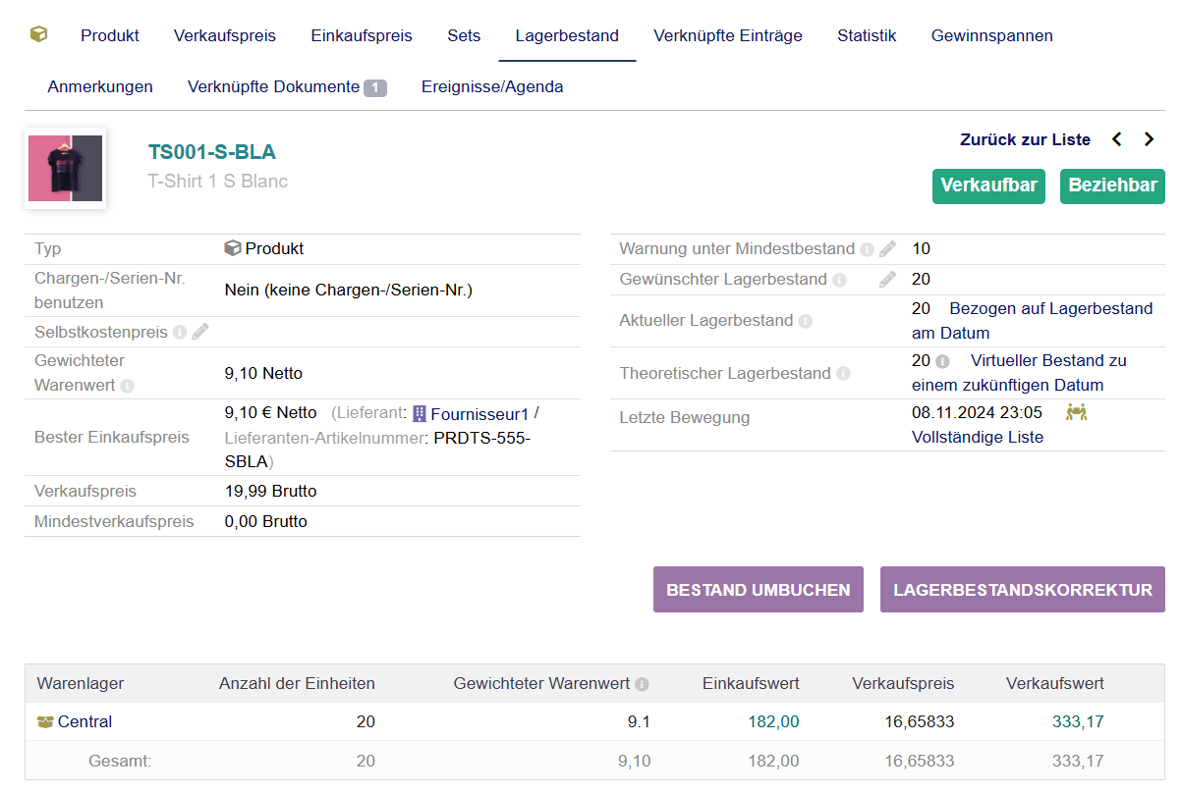Edit Selbstkostenpreis via pencil icon
The height and width of the screenshot is (794, 1182).
(x=200, y=332)
